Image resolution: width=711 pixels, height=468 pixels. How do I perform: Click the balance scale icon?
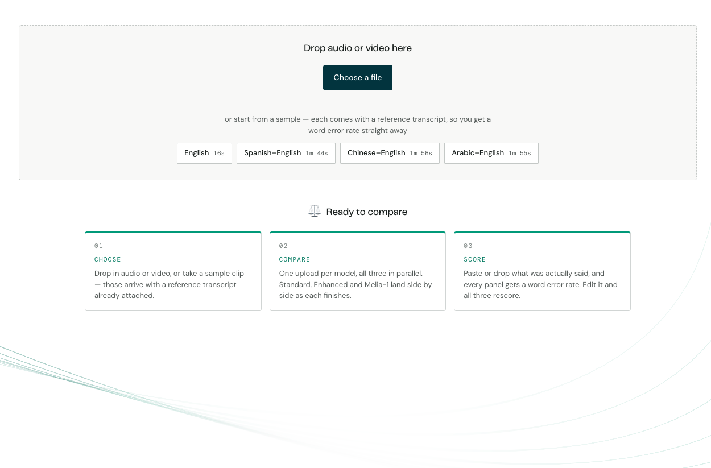tap(315, 212)
